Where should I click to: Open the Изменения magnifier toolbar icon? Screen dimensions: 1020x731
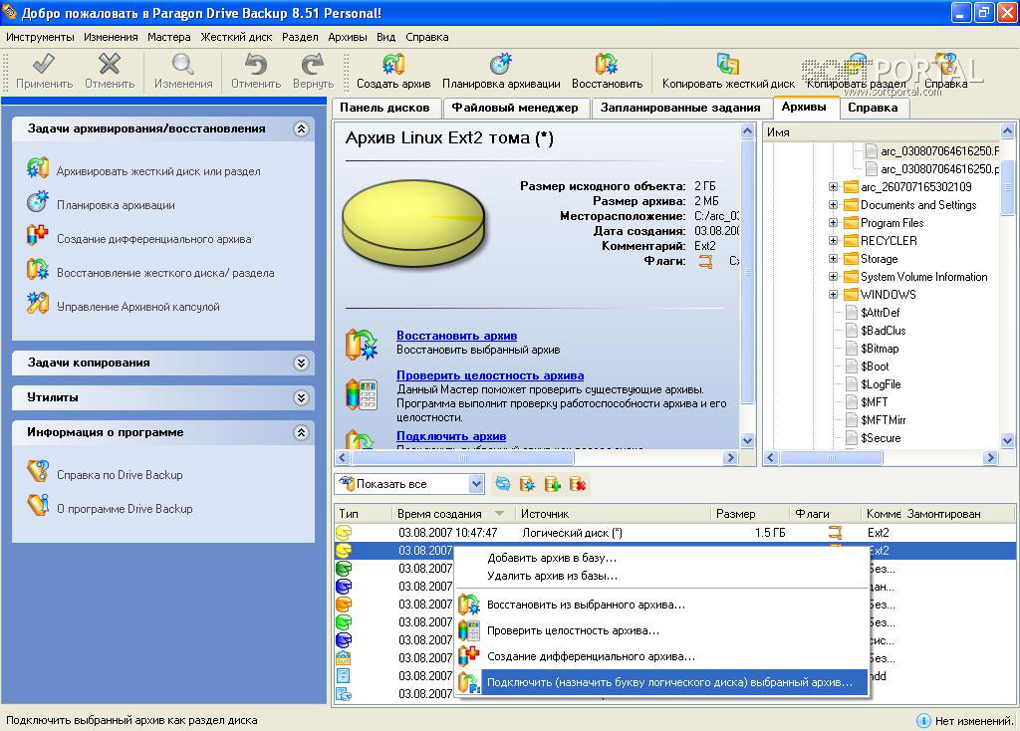(183, 64)
